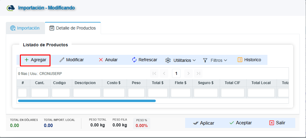The height and width of the screenshot is (138, 306).
Task: Click the Aplicar button
Action: click(x=203, y=123)
